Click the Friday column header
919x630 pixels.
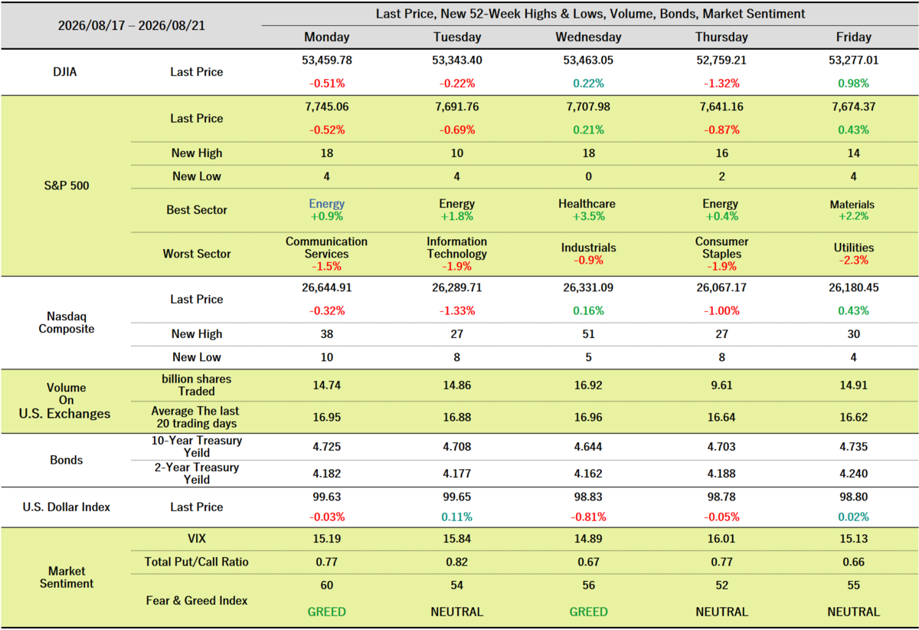coord(854,37)
